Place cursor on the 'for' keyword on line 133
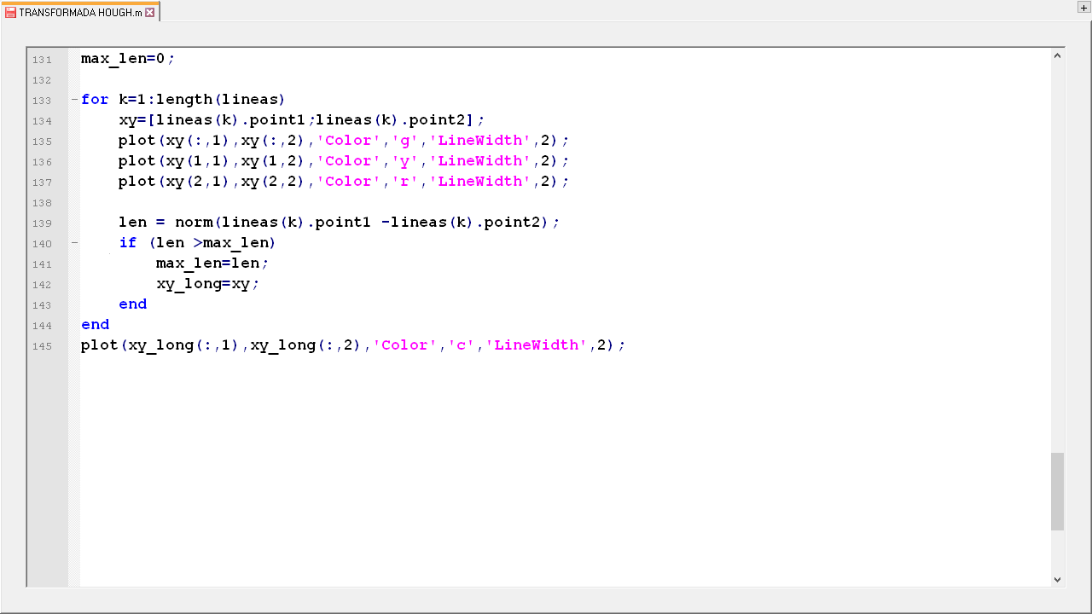This screenshot has width=1092, height=614. pos(95,100)
